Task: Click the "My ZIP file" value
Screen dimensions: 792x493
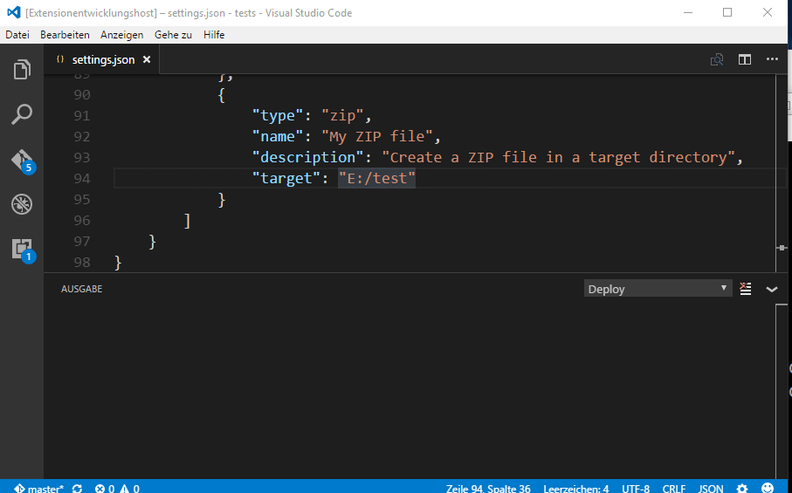Action: coord(377,136)
